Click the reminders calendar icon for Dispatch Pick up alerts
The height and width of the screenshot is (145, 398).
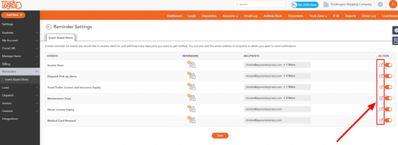192,76
